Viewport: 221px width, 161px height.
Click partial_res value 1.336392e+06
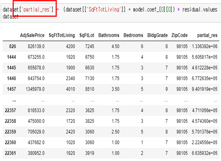tap(205, 47)
